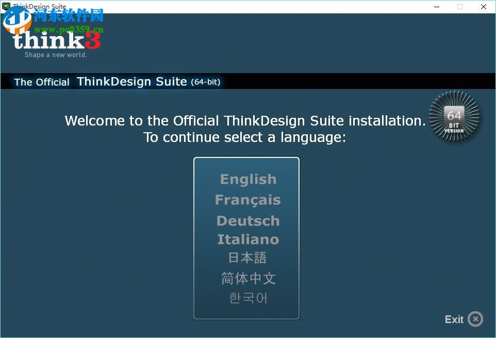This screenshot has width=496, height=338.
Task: Click the 'Shape a new world.' tagline
Action: tap(56, 55)
